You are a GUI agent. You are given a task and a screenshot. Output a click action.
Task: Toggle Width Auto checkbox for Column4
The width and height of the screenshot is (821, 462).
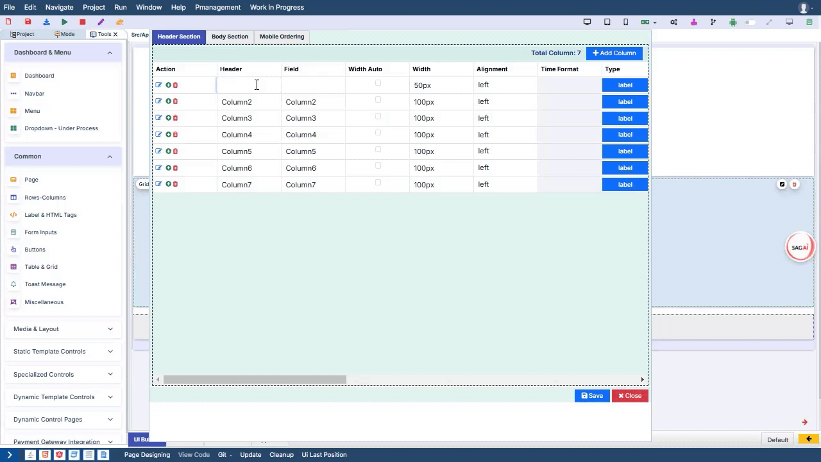point(378,133)
